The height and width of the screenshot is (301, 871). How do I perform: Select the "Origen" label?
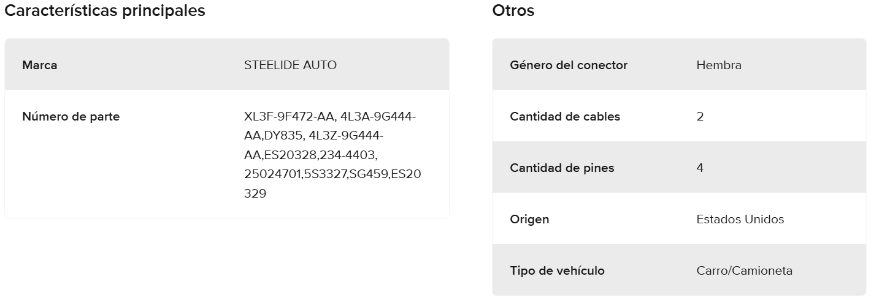point(529,219)
